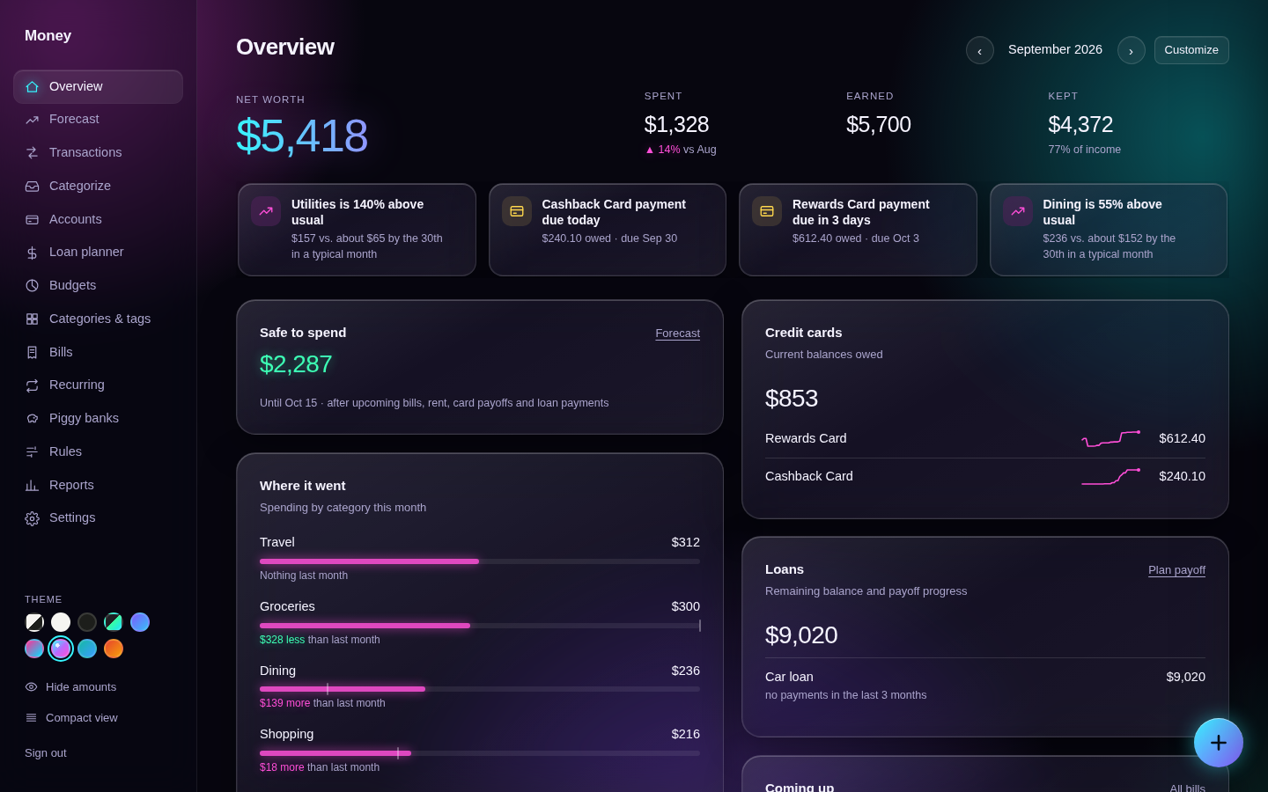This screenshot has height=792, width=1268.
Task: Open the Cashback Card payment due today card
Action: (608, 230)
